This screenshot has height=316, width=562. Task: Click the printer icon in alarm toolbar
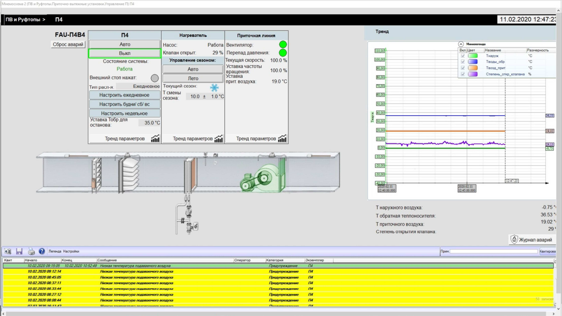tap(31, 251)
